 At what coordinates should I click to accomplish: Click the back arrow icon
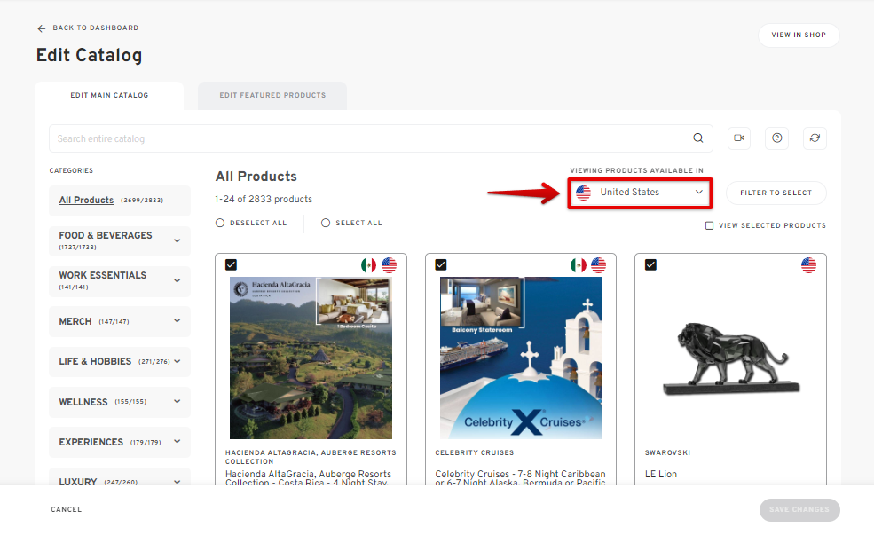tap(41, 28)
